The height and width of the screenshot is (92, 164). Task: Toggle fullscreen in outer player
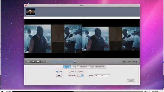coord(162,91)
